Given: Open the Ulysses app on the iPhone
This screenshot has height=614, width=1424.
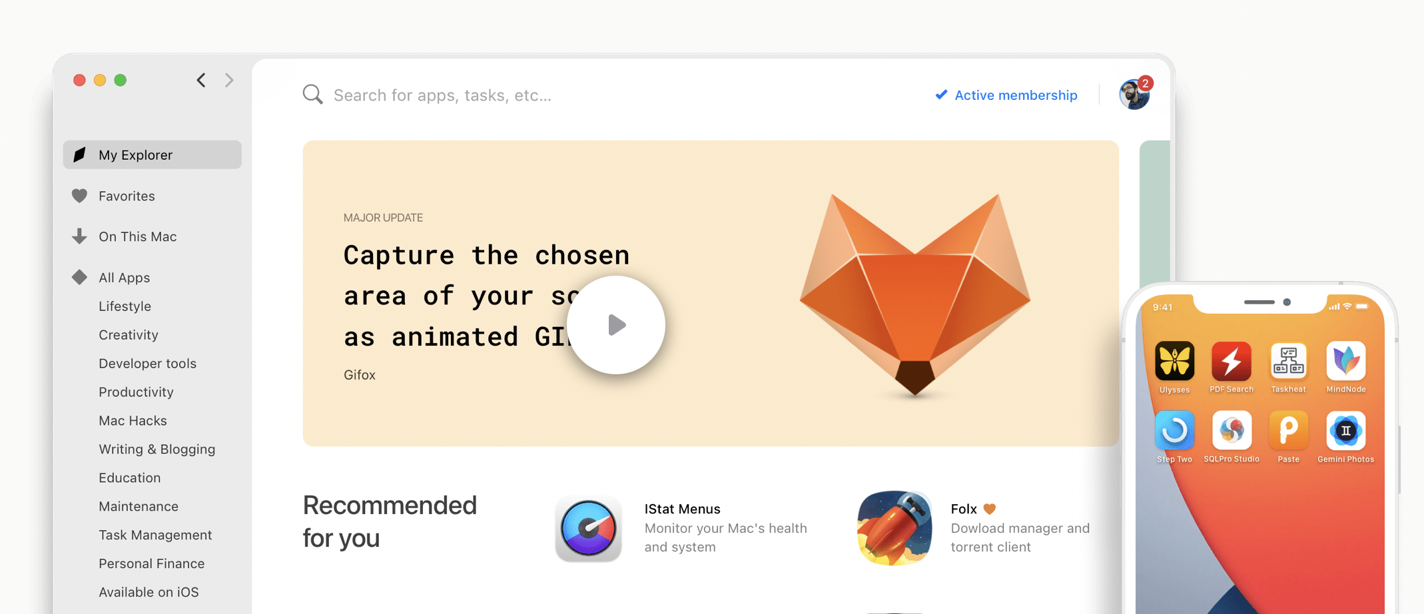Looking at the screenshot, I should [x=1174, y=362].
